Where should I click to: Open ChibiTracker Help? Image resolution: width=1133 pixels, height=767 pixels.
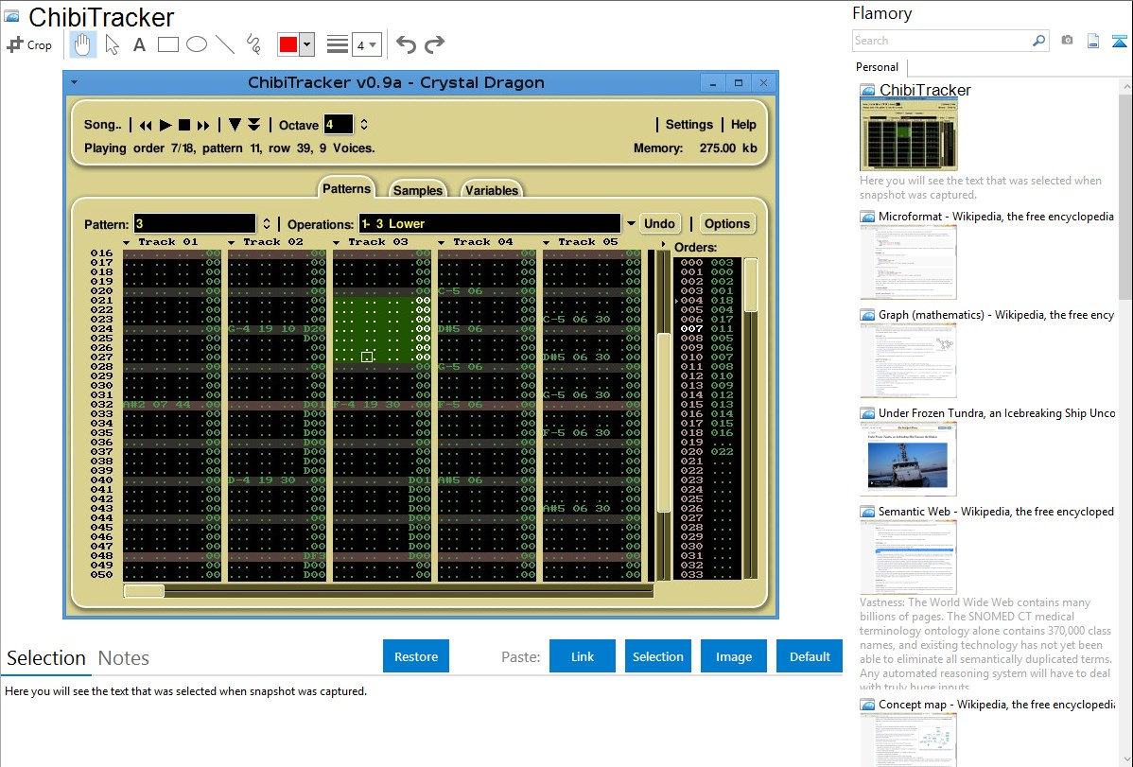point(743,124)
